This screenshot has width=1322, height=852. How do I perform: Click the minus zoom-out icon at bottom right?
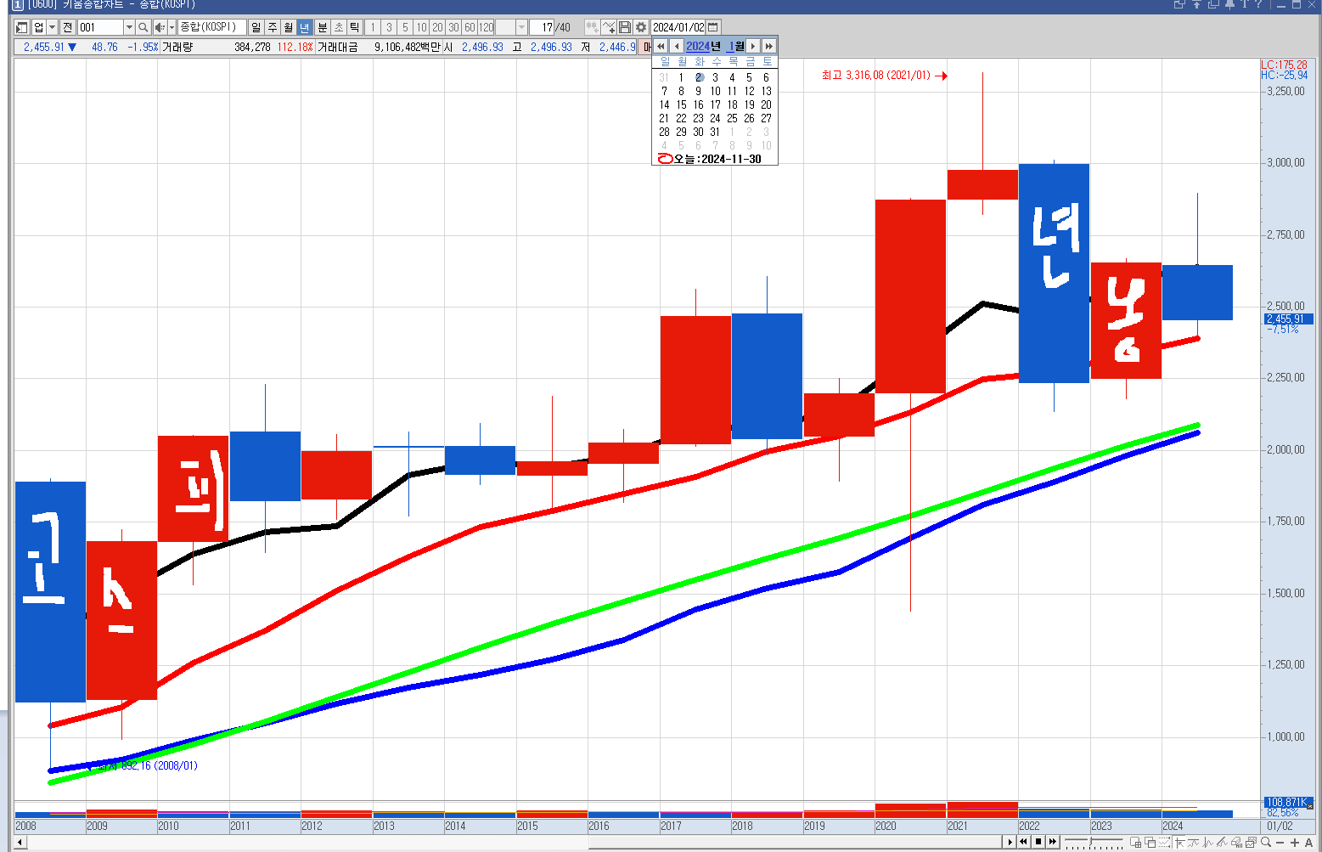click(x=1280, y=842)
